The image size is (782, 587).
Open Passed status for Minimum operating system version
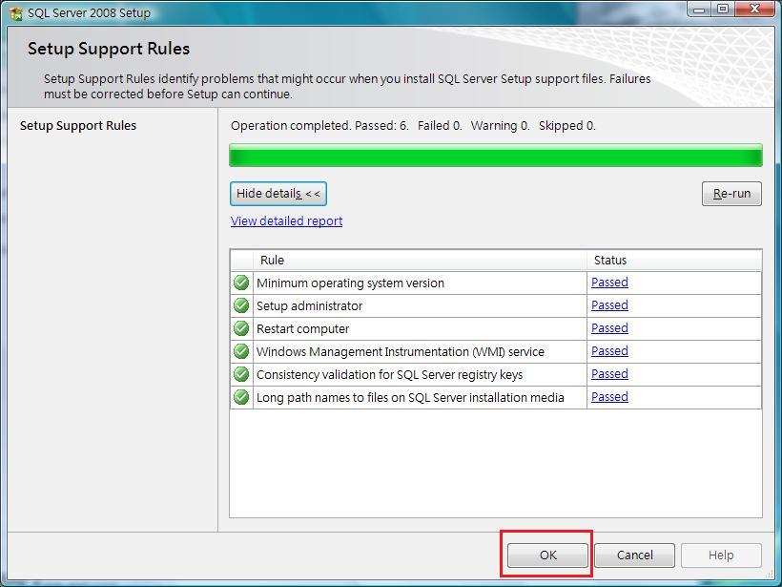click(609, 282)
